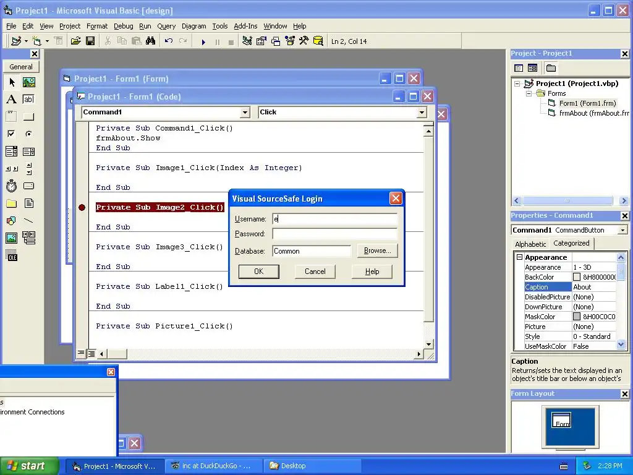Viewport: 633px width, 475px height.
Task: Select the Pointer tool in the toolbox
Action: [12, 82]
